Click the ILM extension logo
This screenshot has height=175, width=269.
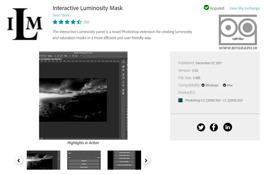coord(25,24)
